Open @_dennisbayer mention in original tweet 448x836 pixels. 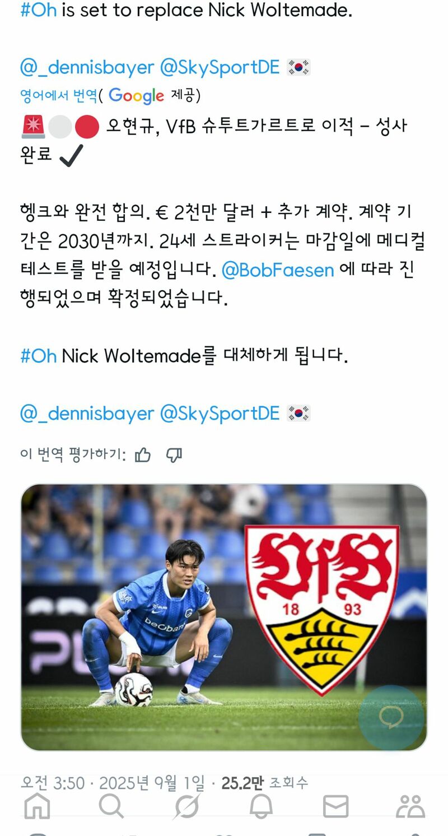coord(87,67)
